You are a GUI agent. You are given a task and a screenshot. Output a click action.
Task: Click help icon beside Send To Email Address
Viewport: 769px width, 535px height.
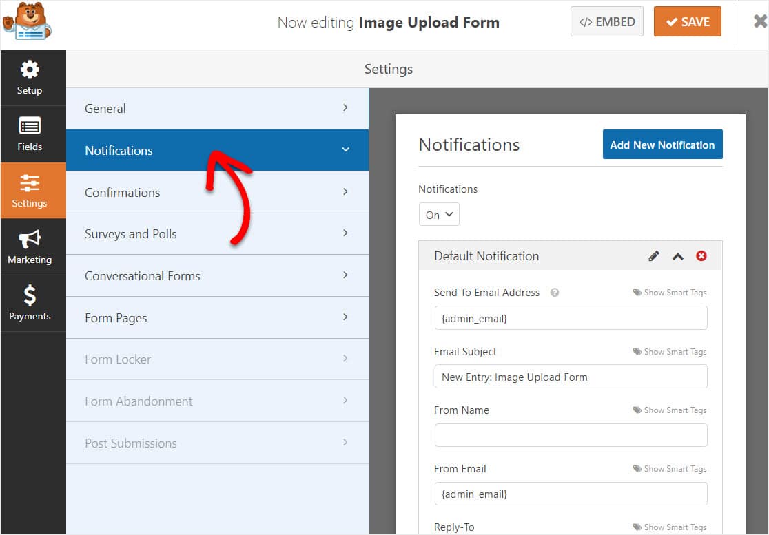(554, 293)
